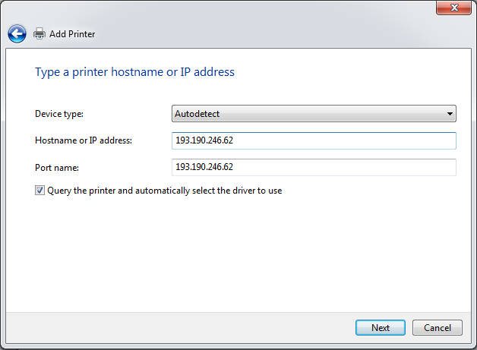Image resolution: width=477 pixels, height=350 pixels.
Task: Click the 'Device type:' label
Action: pos(59,114)
